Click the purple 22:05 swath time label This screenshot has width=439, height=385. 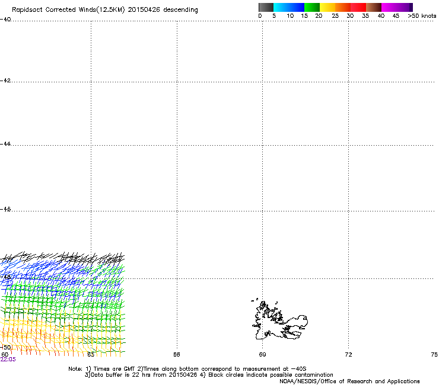click(8, 360)
